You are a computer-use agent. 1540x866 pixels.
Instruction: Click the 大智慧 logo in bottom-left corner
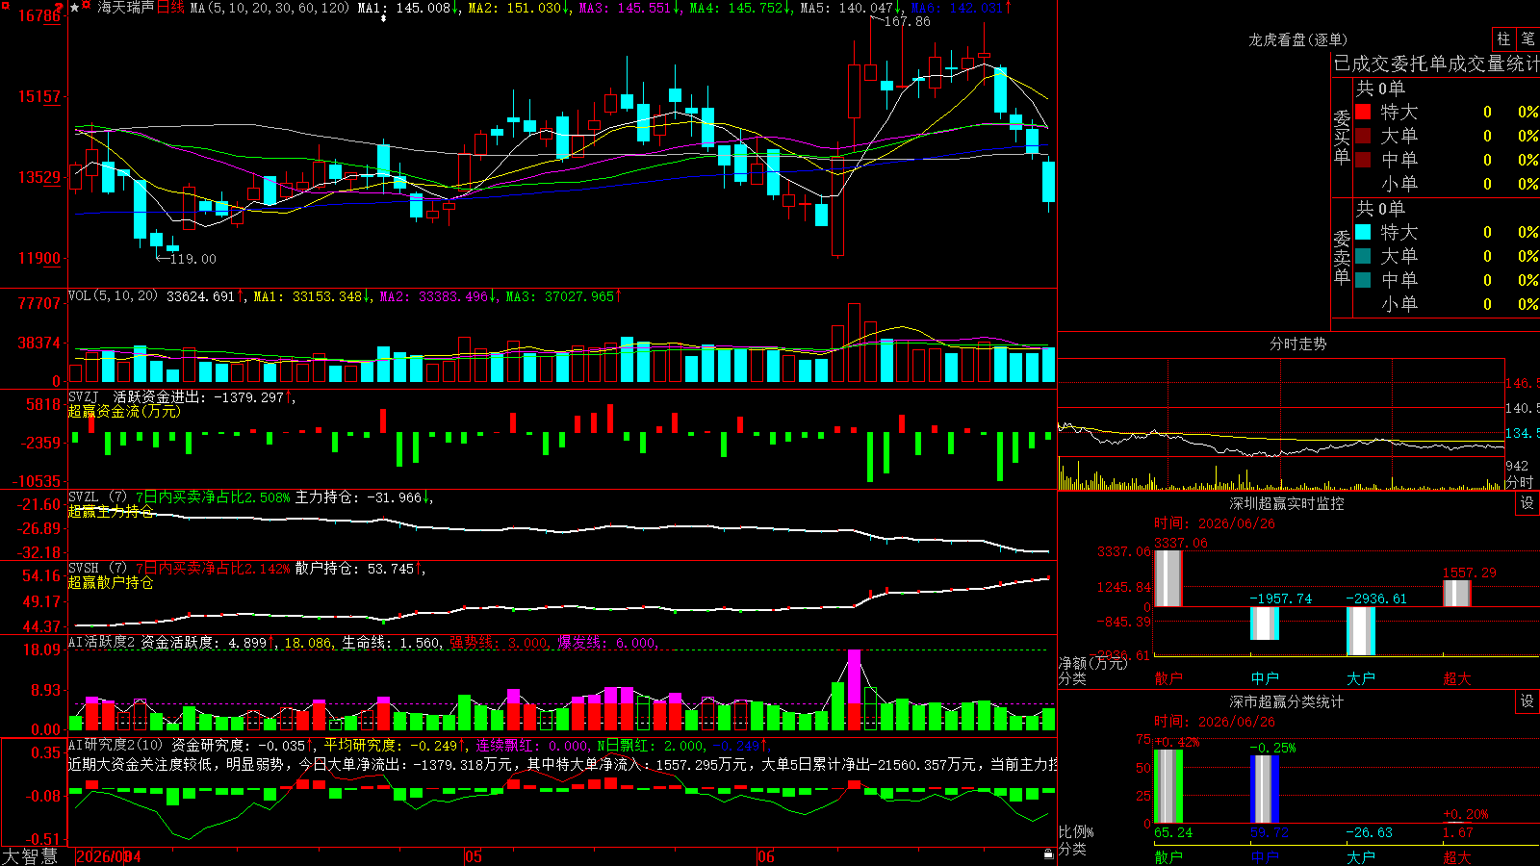click(x=30, y=855)
